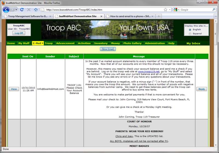Open the Activities menu
This screenshot has height=153, width=219.
point(84,43)
